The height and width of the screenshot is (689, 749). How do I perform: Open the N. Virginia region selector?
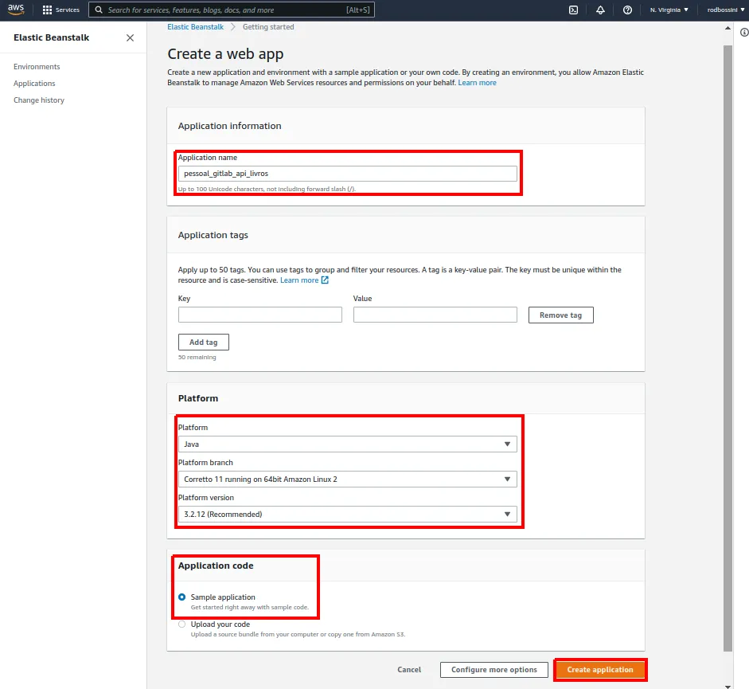[x=669, y=10]
